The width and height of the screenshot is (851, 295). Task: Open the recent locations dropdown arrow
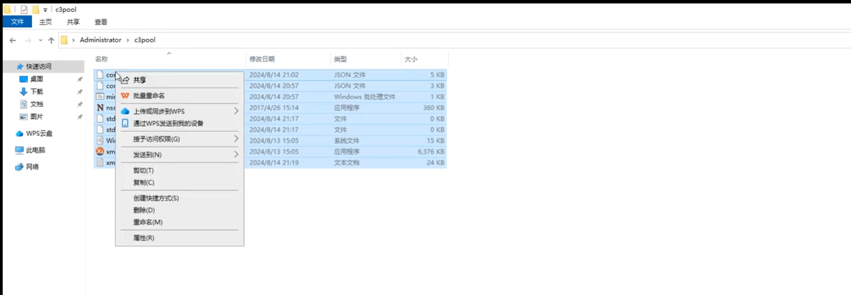click(x=40, y=40)
